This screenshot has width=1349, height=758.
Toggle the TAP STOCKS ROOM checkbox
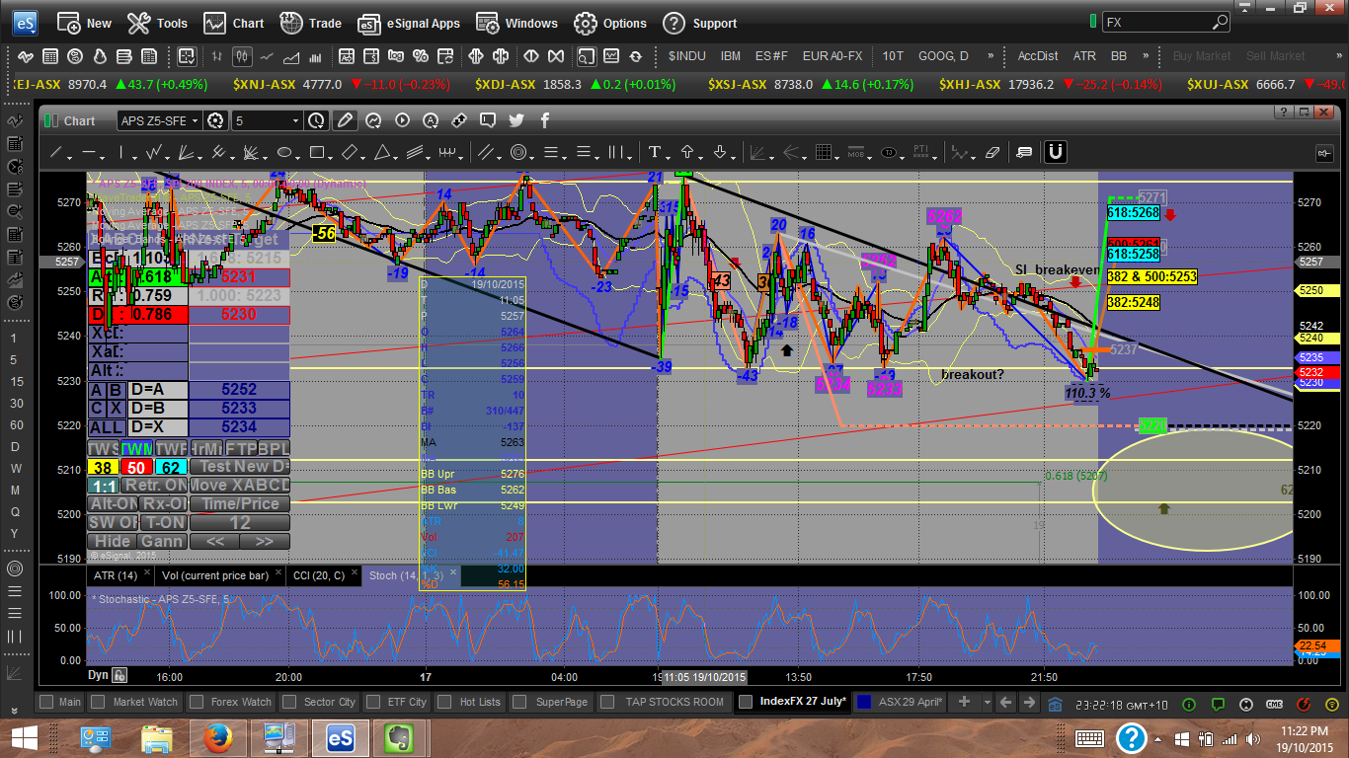(x=609, y=702)
